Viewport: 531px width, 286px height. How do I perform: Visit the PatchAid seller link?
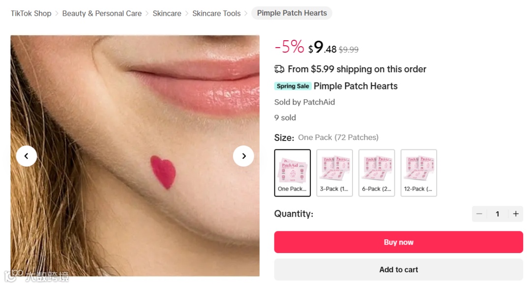(319, 102)
